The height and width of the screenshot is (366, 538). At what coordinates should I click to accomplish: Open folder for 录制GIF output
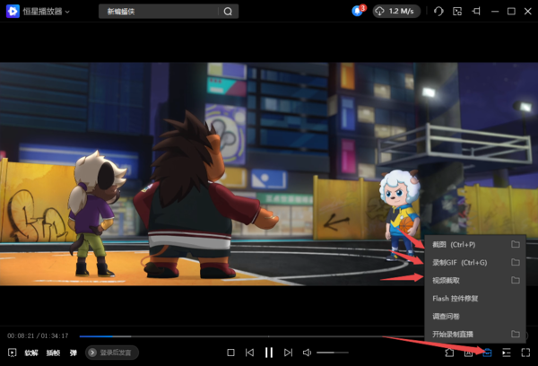pos(516,262)
